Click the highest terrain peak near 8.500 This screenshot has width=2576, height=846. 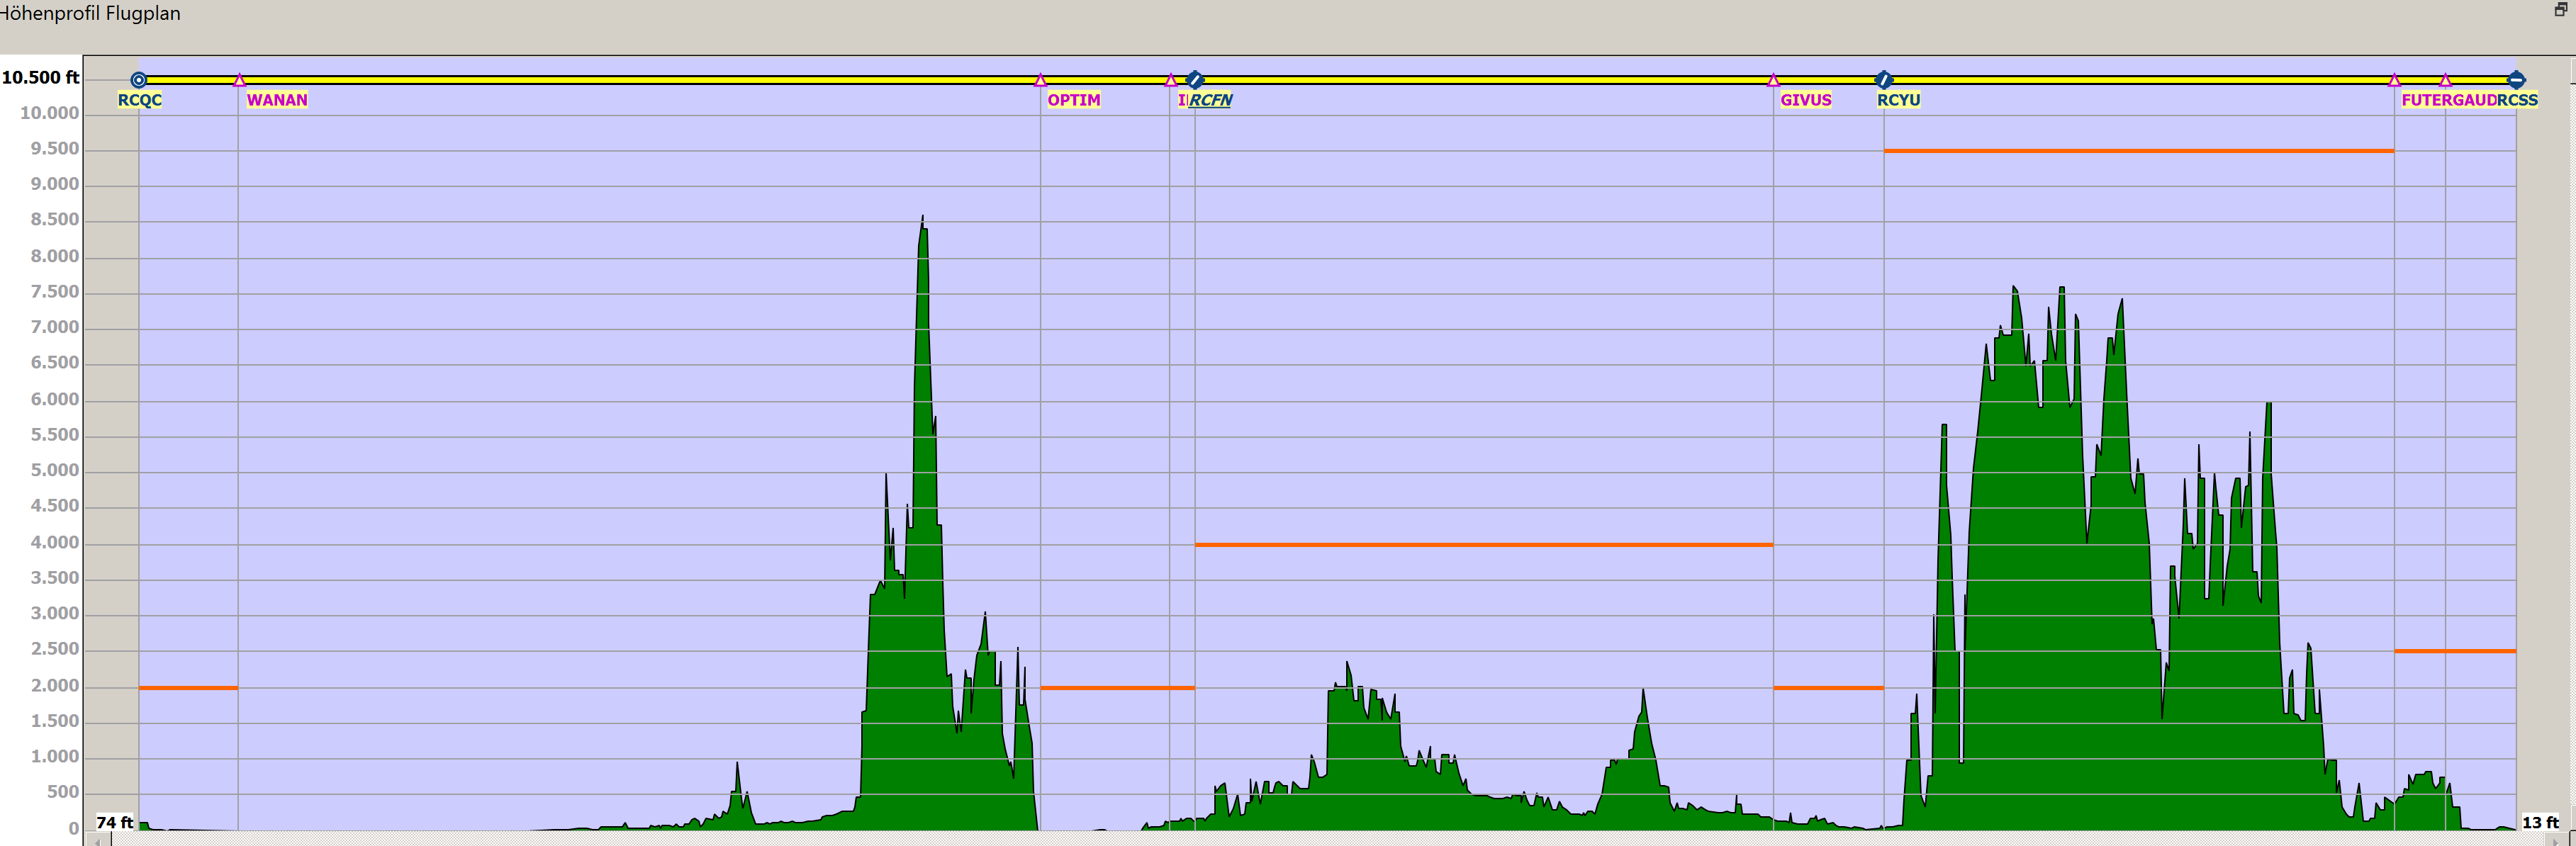(x=922, y=217)
